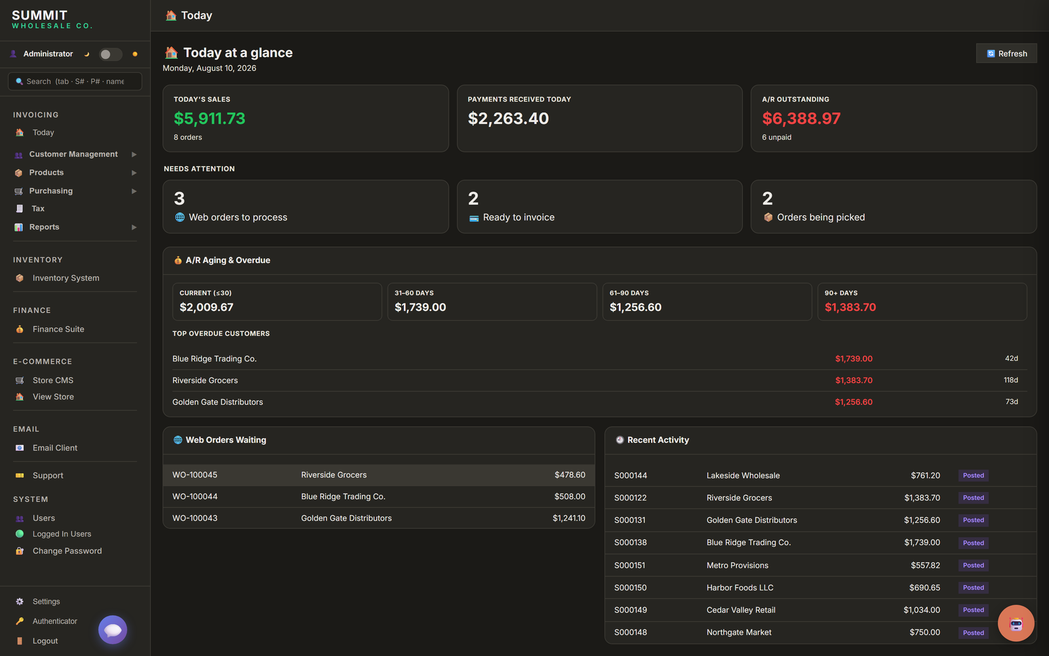This screenshot has width=1049, height=656.
Task: Click the orange sun dot icon
Action: tap(135, 54)
